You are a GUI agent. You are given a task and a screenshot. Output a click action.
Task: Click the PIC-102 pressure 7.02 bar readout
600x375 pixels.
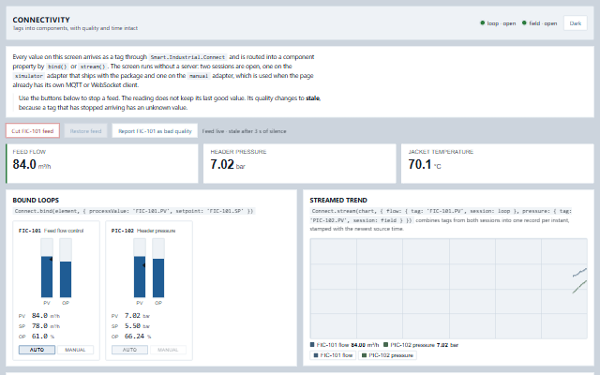click(421, 345)
